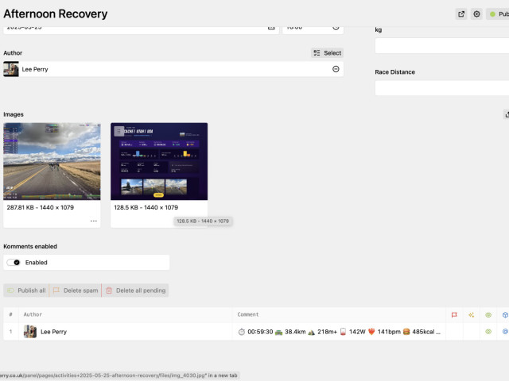
Task: Click the Select author button
Action: [327, 53]
